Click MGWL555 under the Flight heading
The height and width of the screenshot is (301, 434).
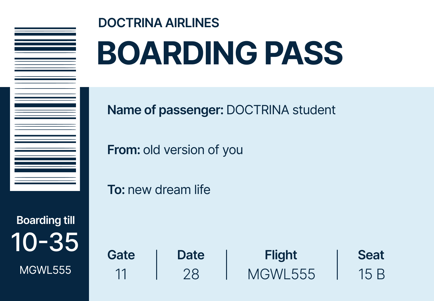click(281, 274)
